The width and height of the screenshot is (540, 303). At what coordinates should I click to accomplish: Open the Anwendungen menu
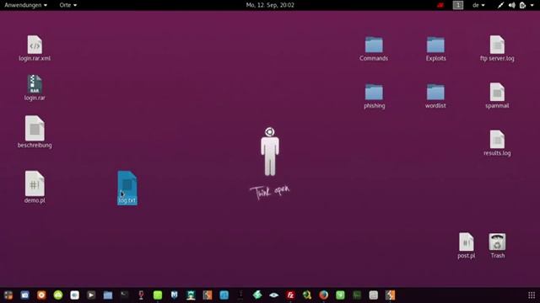coord(26,5)
